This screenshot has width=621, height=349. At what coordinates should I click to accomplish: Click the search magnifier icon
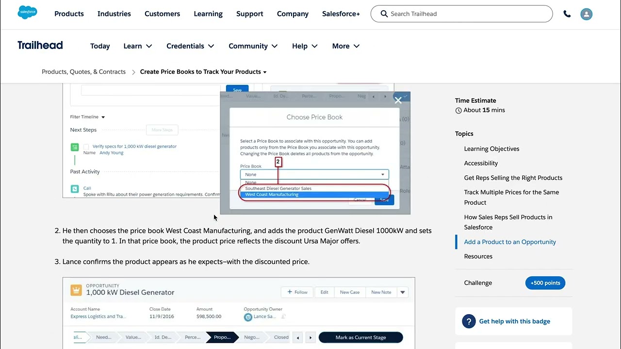384,14
